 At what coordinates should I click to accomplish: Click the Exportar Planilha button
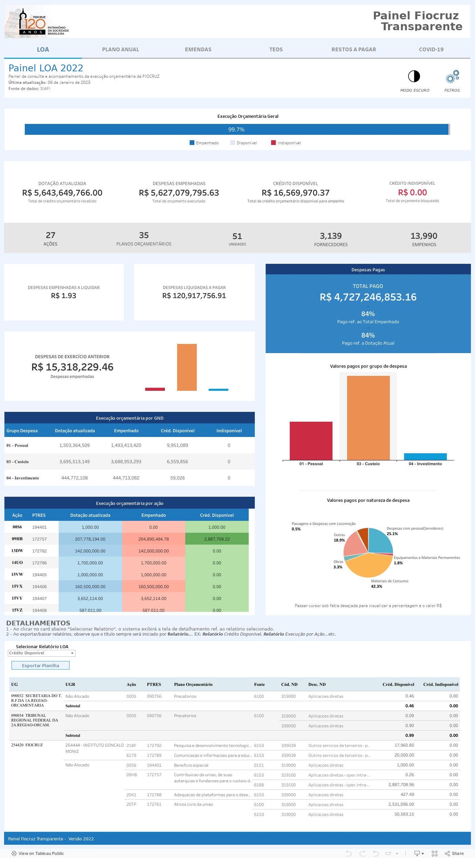(x=40, y=665)
